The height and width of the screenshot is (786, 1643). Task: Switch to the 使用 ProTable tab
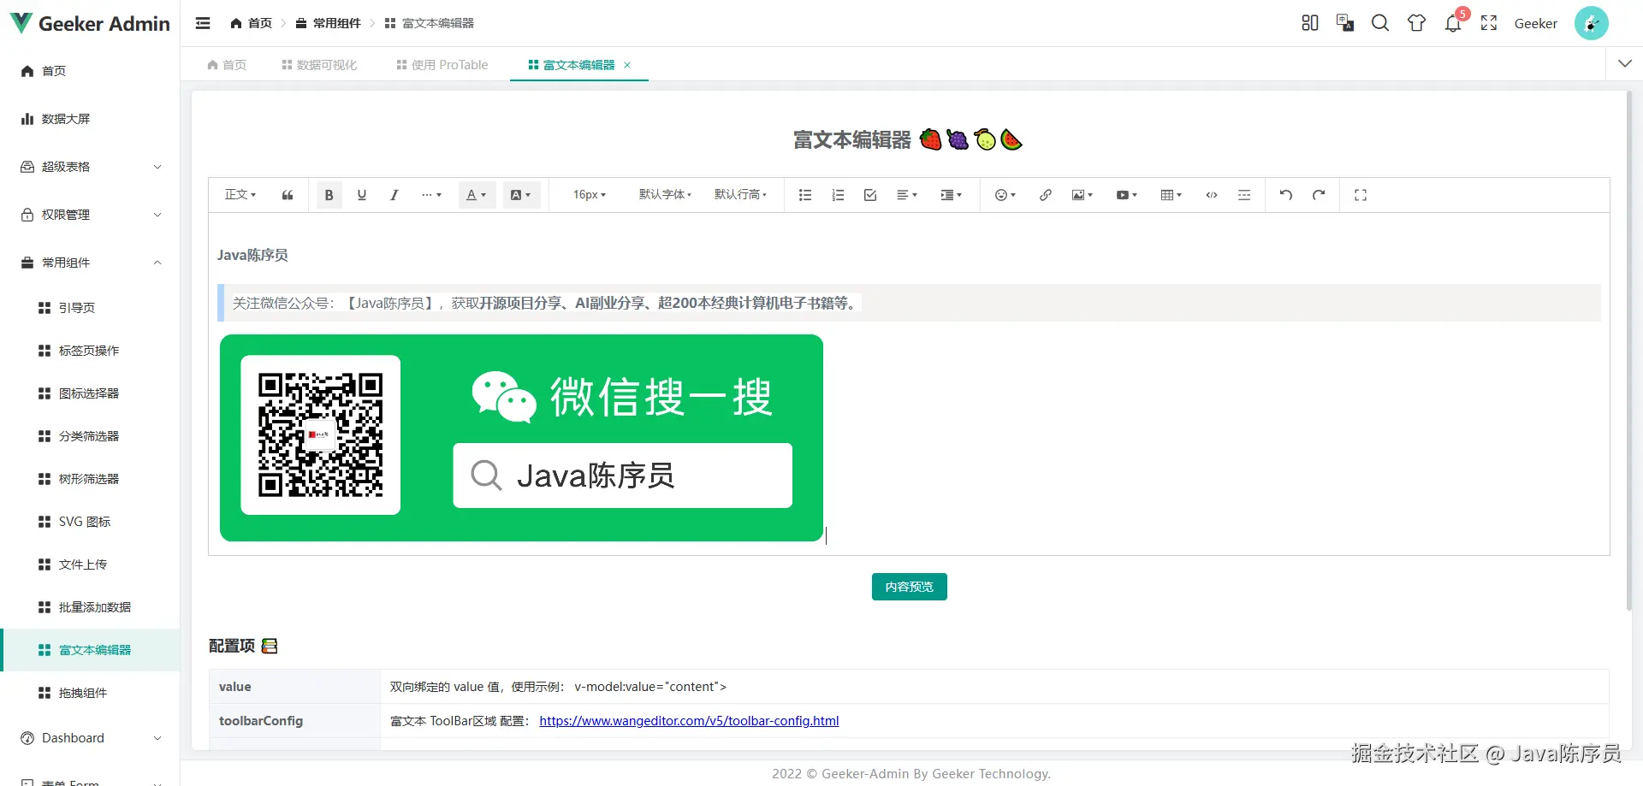click(442, 65)
